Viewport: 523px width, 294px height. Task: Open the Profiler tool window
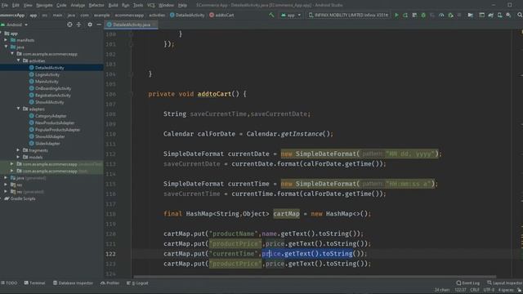(x=110, y=283)
